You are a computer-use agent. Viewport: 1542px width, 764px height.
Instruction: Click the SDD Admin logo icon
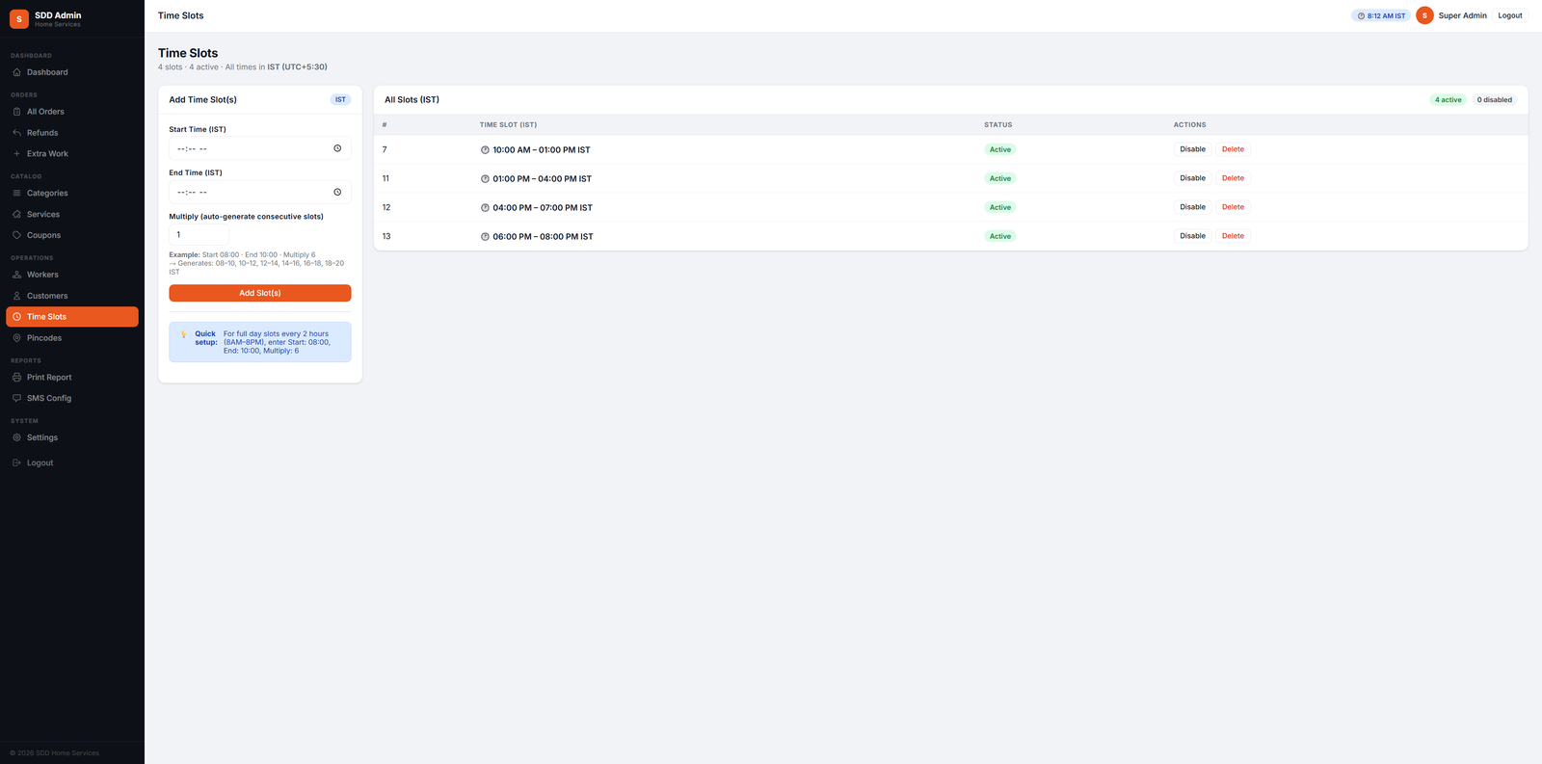click(19, 19)
